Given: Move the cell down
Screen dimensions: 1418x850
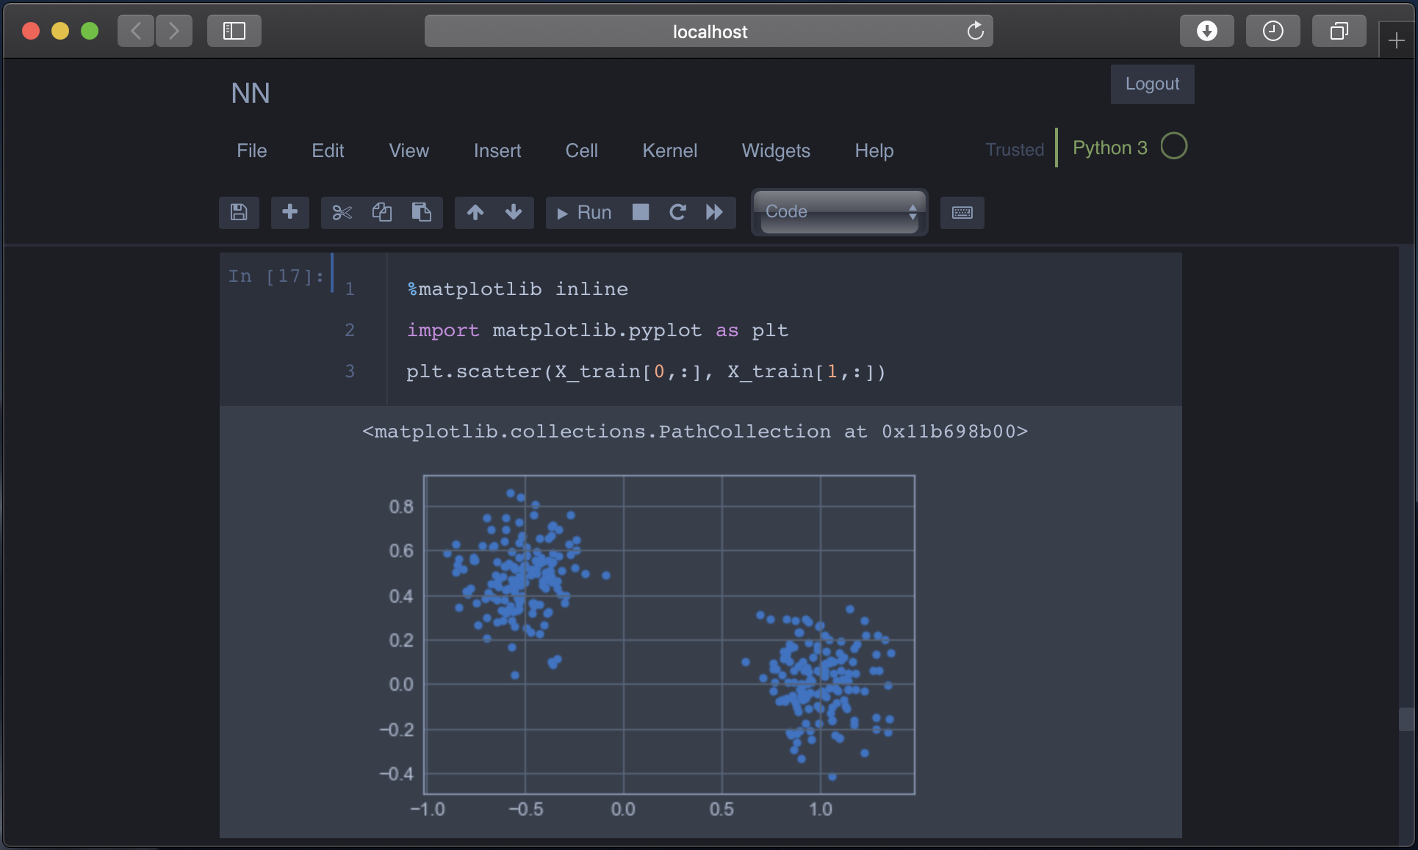Looking at the screenshot, I should coord(514,212).
